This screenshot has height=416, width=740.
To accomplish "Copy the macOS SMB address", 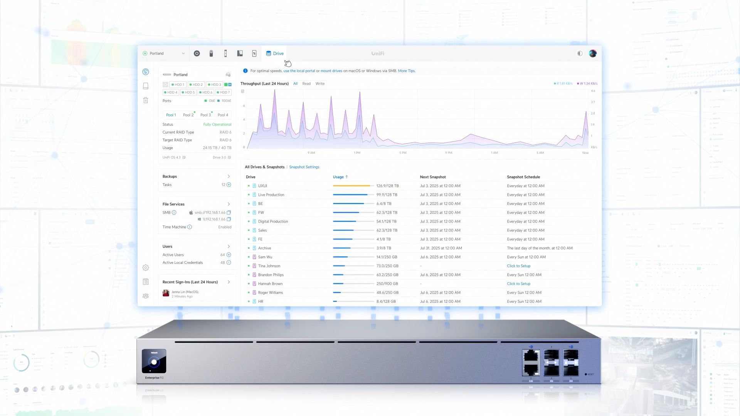I will tap(229, 213).
